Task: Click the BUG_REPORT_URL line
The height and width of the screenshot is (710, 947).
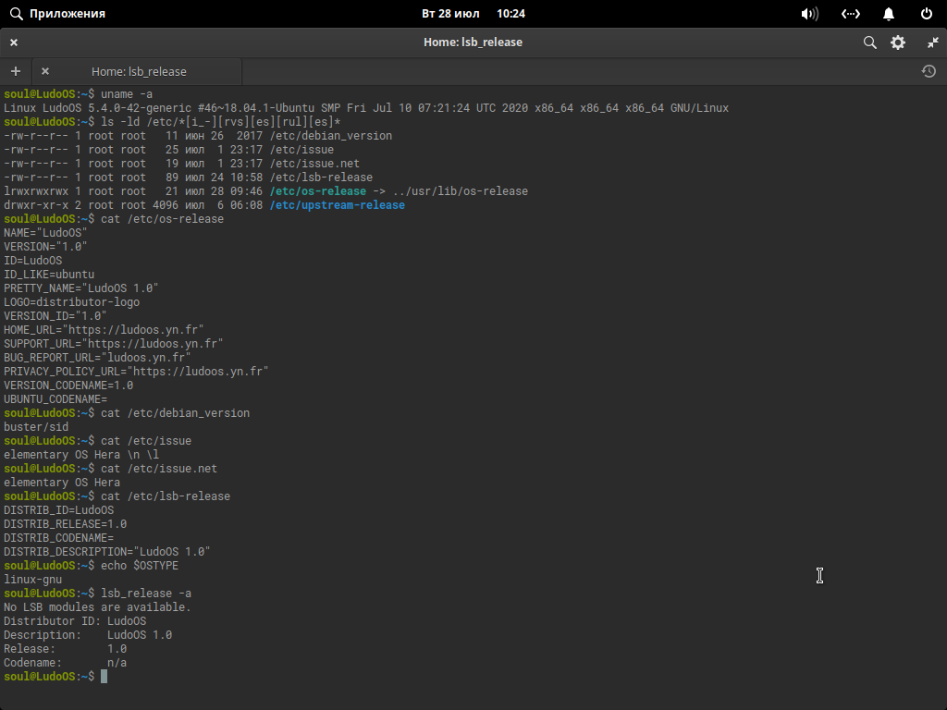Action: tap(97, 358)
